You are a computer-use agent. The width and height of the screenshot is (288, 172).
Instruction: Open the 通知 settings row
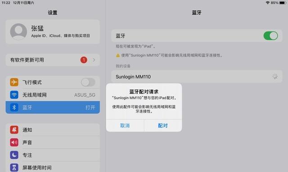click(53, 130)
